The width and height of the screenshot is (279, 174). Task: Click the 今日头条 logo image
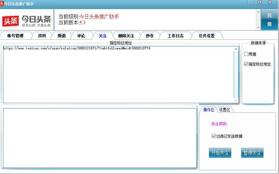[x=27, y=21]
